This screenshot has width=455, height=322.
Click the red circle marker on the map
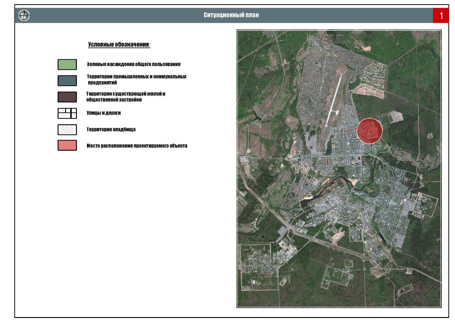click(369, 131)
